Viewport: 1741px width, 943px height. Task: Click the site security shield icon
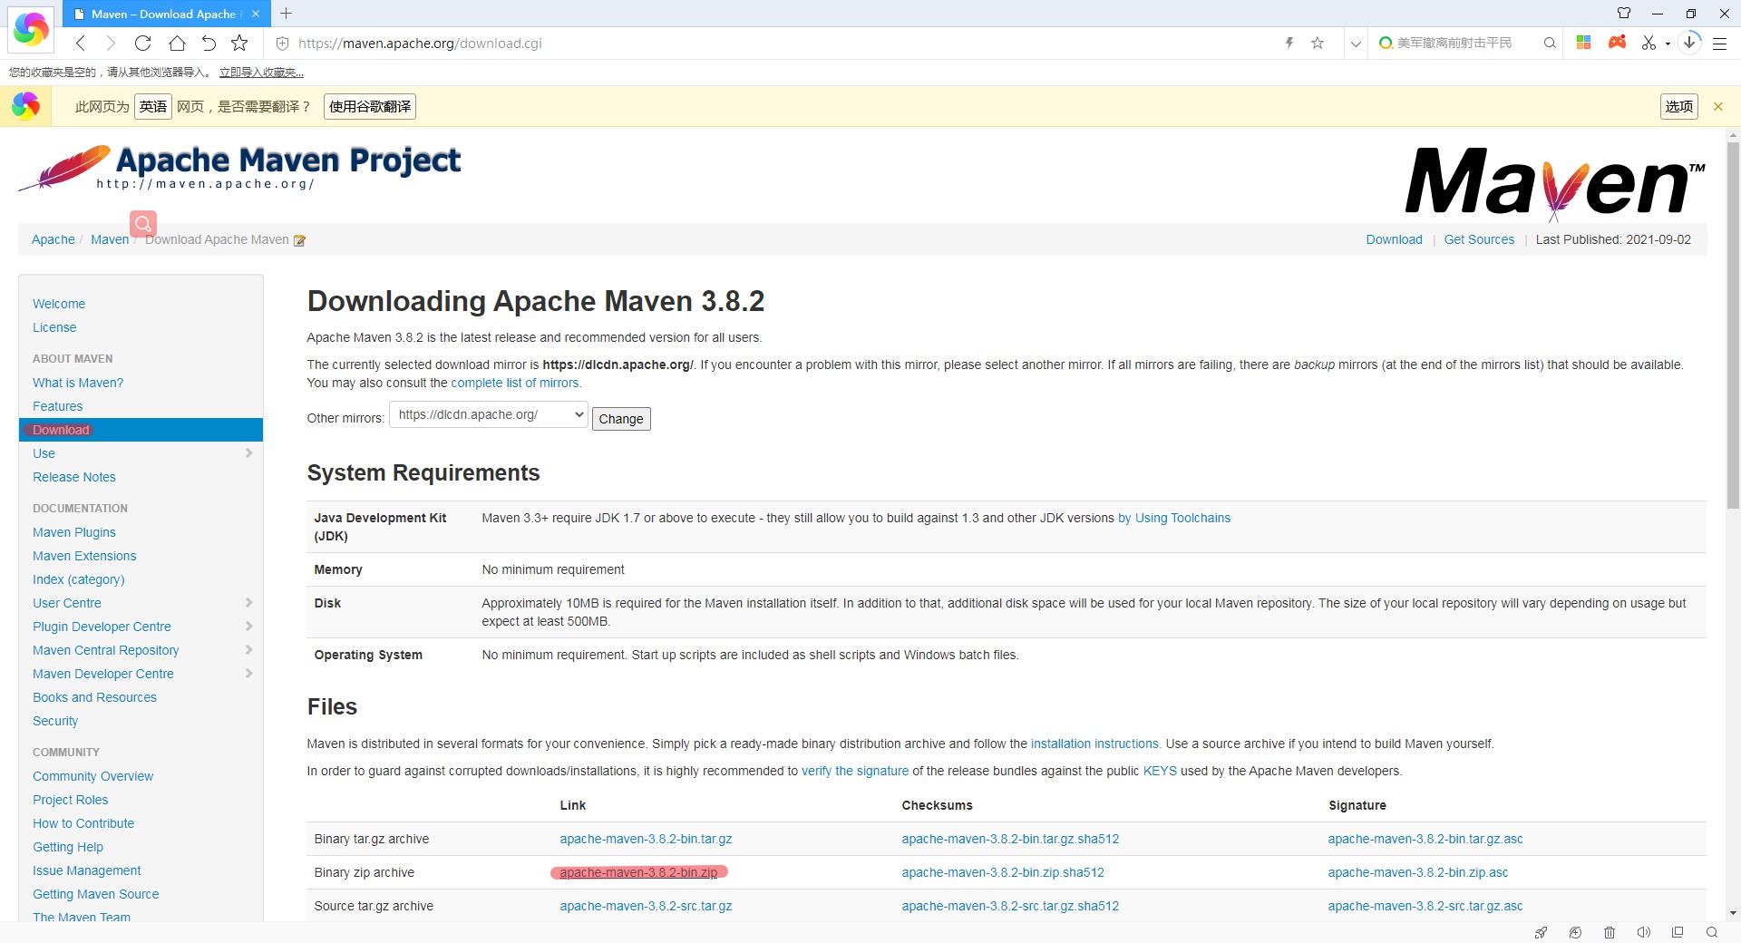pyautogui.click(x=282, y=43)
